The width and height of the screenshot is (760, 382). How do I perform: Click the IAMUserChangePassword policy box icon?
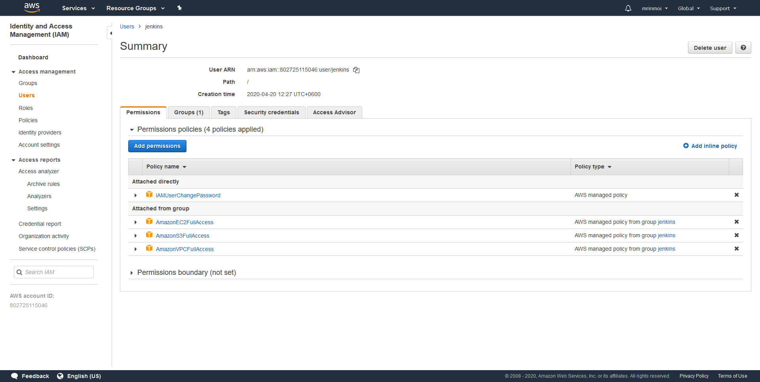[x=149, y=195]
